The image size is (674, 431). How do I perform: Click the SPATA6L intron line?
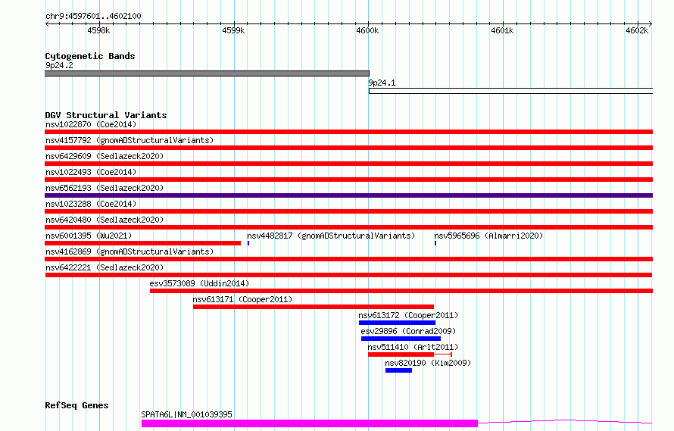coord(565,422)
